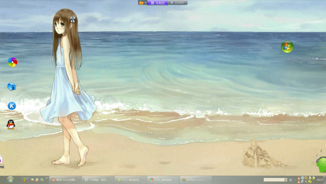Switch to the purple 电脑屏 tab
The height and width of the screenshot is (184, 326).
click(x=157, y=3)
